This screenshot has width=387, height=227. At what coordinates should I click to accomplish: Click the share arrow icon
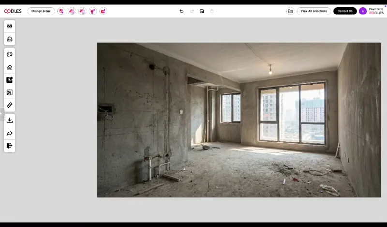10,133
